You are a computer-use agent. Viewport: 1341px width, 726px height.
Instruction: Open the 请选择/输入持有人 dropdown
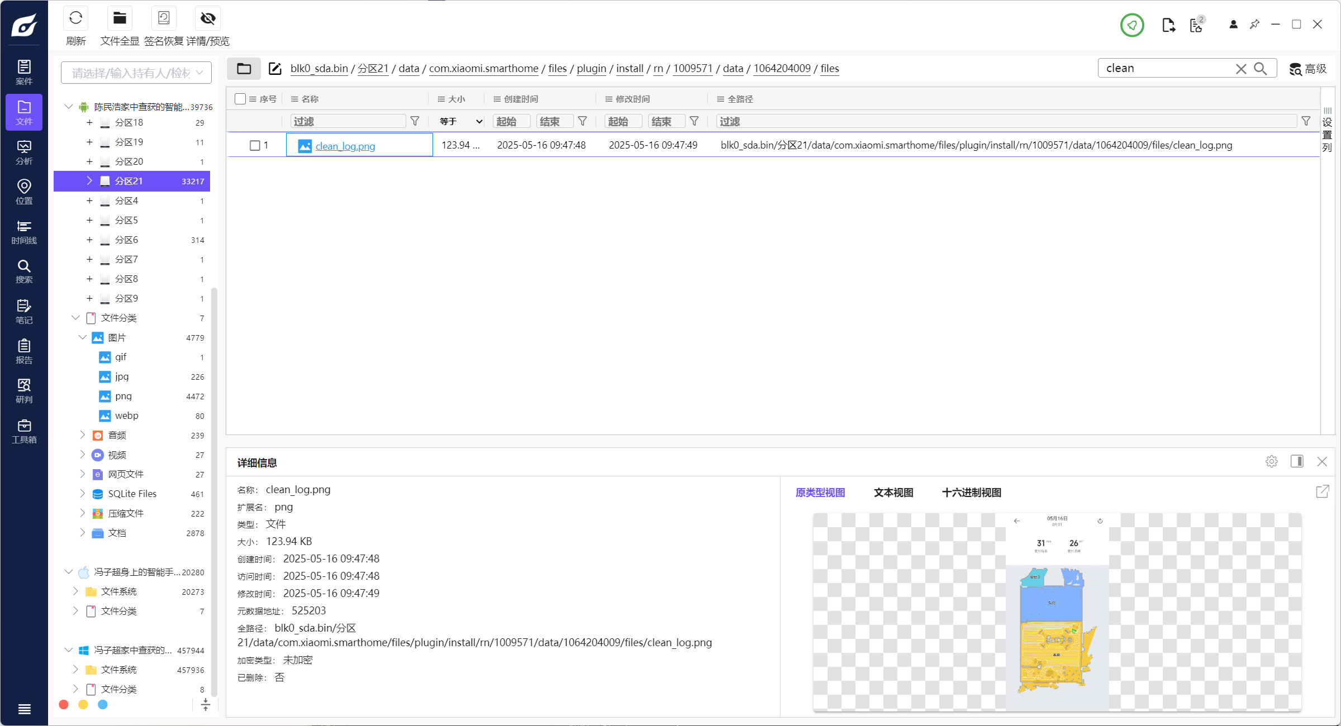(x=136, y=73)
